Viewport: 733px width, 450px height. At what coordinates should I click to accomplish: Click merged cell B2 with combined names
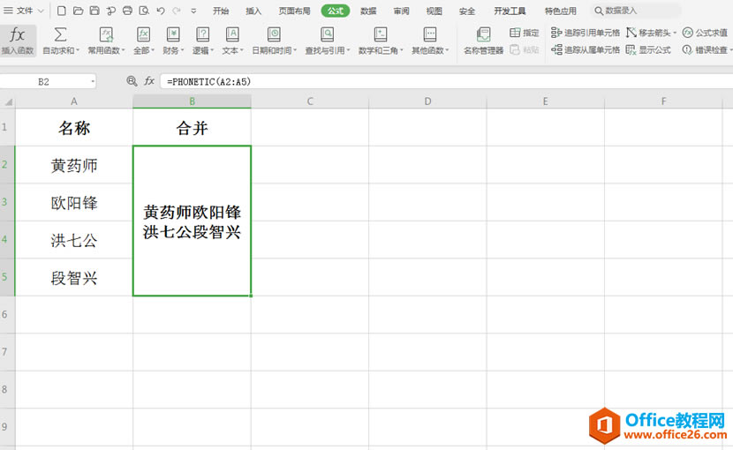(192, 221)
